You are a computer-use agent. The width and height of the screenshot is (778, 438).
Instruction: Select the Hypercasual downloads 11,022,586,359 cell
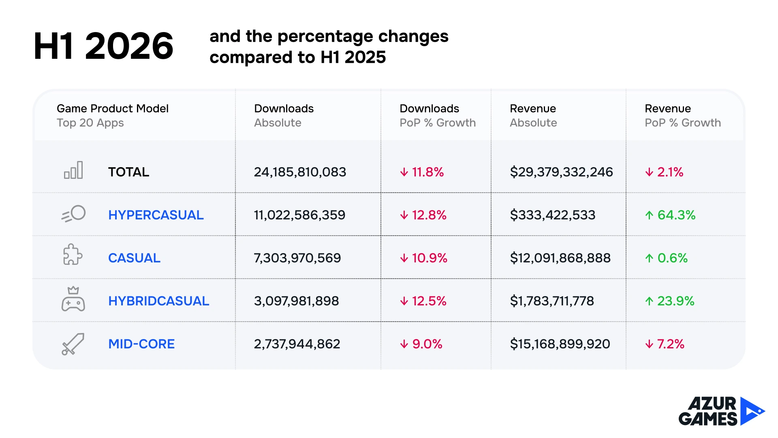[x=299, y=215]
